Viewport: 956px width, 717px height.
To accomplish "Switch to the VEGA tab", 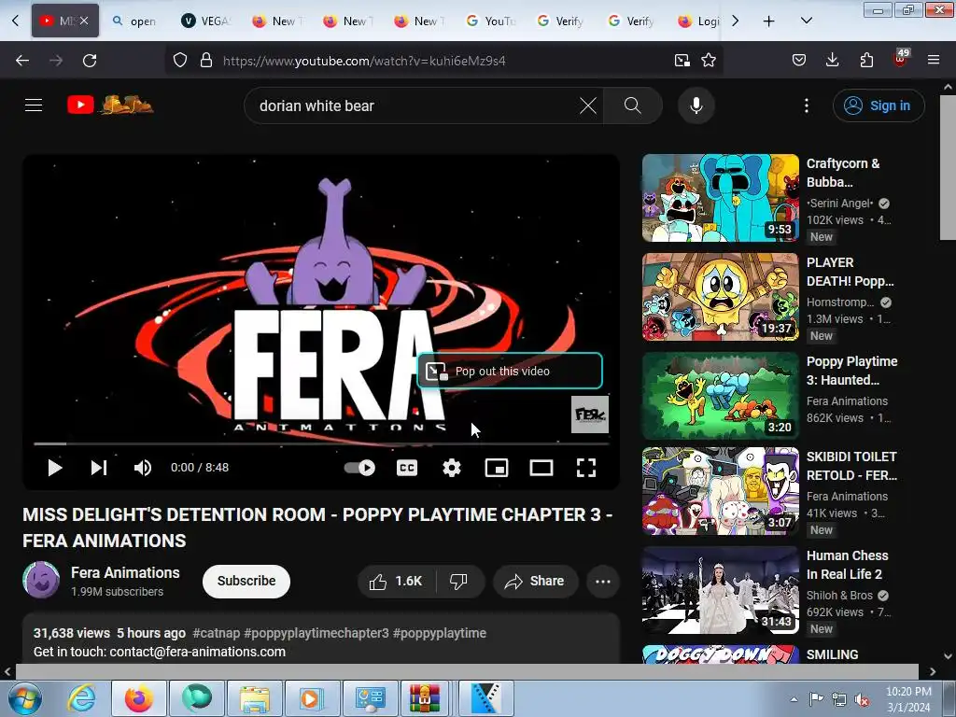I will (206, 21).
